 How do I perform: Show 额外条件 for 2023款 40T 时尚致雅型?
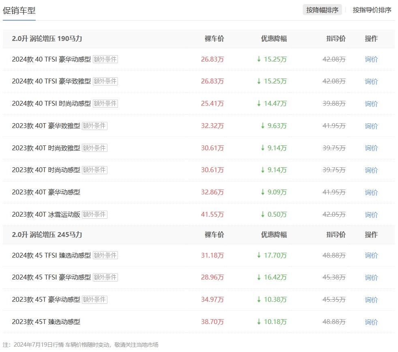(x=94, y=148)
